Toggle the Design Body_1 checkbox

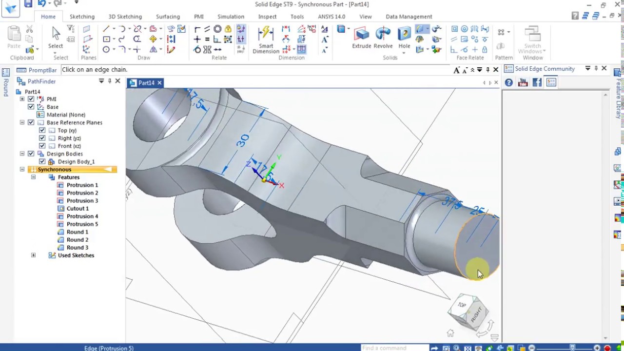(x=42, y=161)
